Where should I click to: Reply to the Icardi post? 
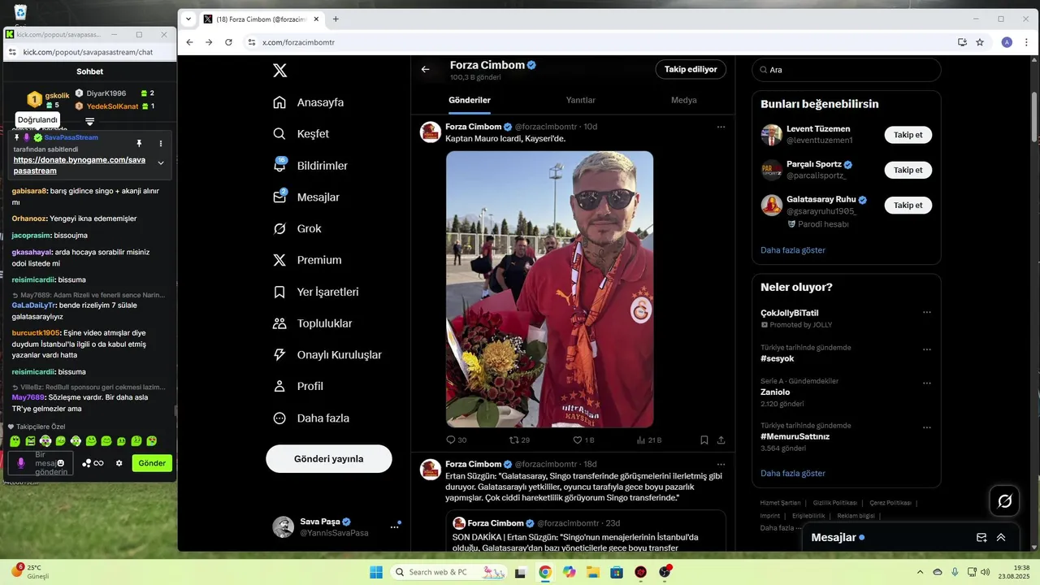(x=457, y=440)
